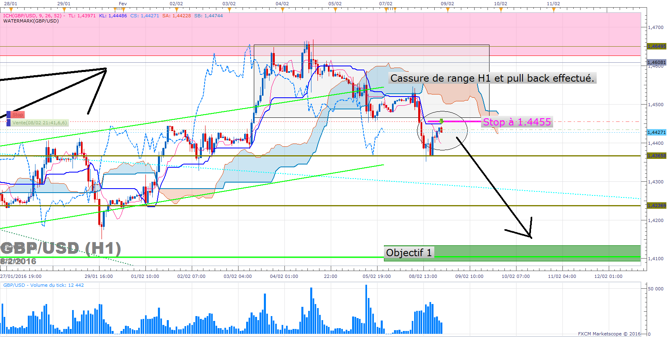
Task: Click the SA: 1,44228 Ichimoku value
Action: (x=176, y=16)
